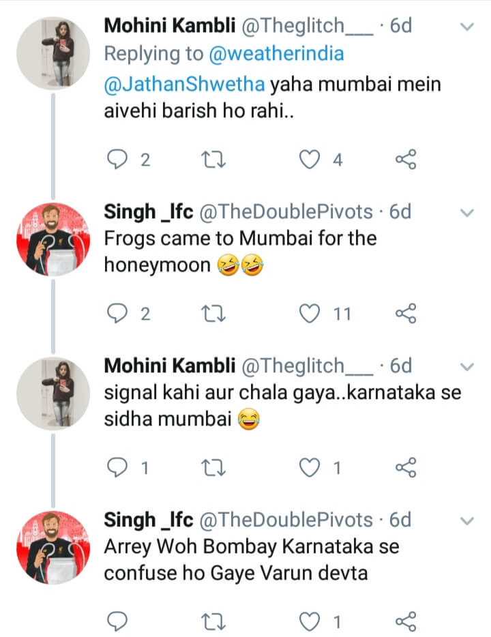Open Singh _lfc profile from Frogs tweet

150,212
